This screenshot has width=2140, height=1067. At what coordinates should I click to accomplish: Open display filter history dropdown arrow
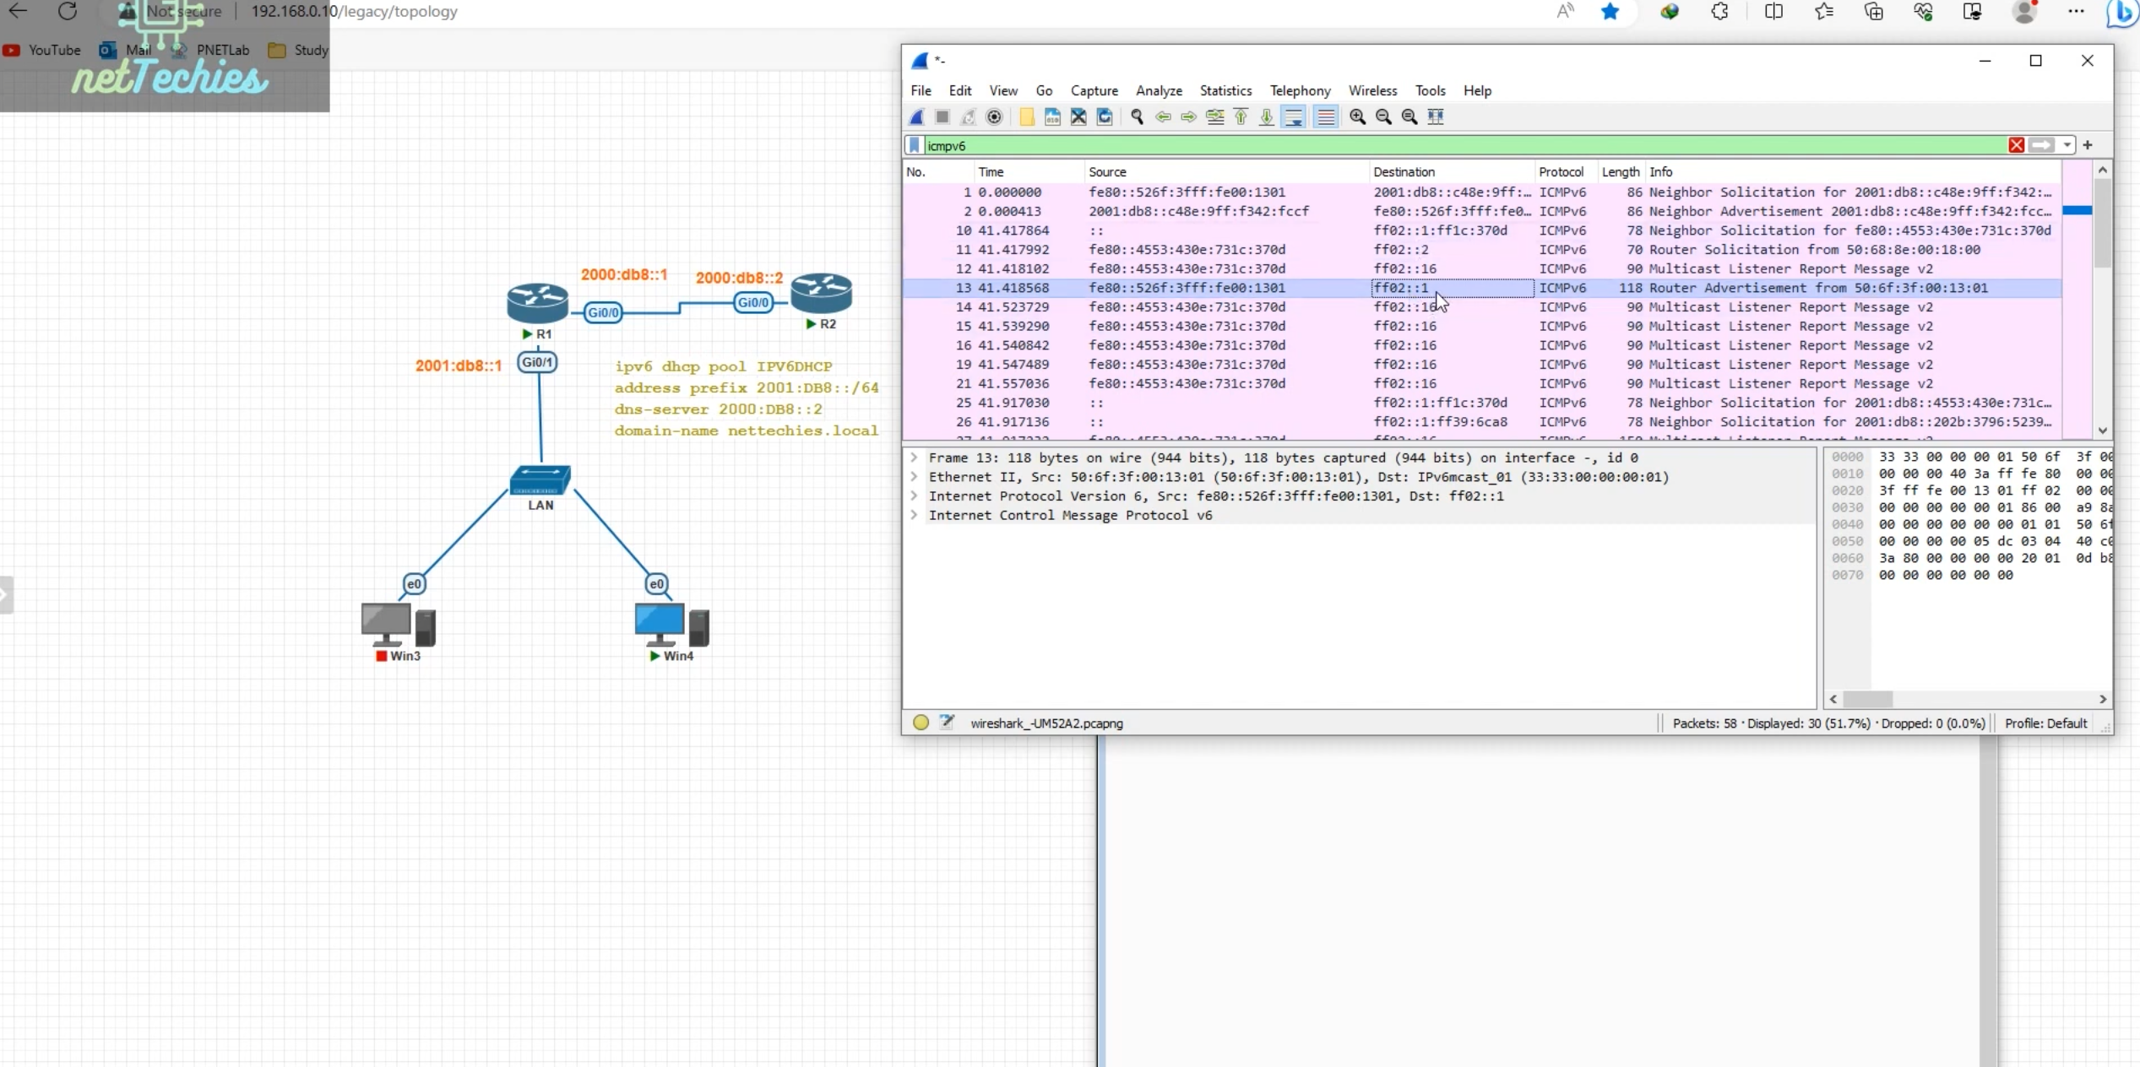(x=2067, y=145)
